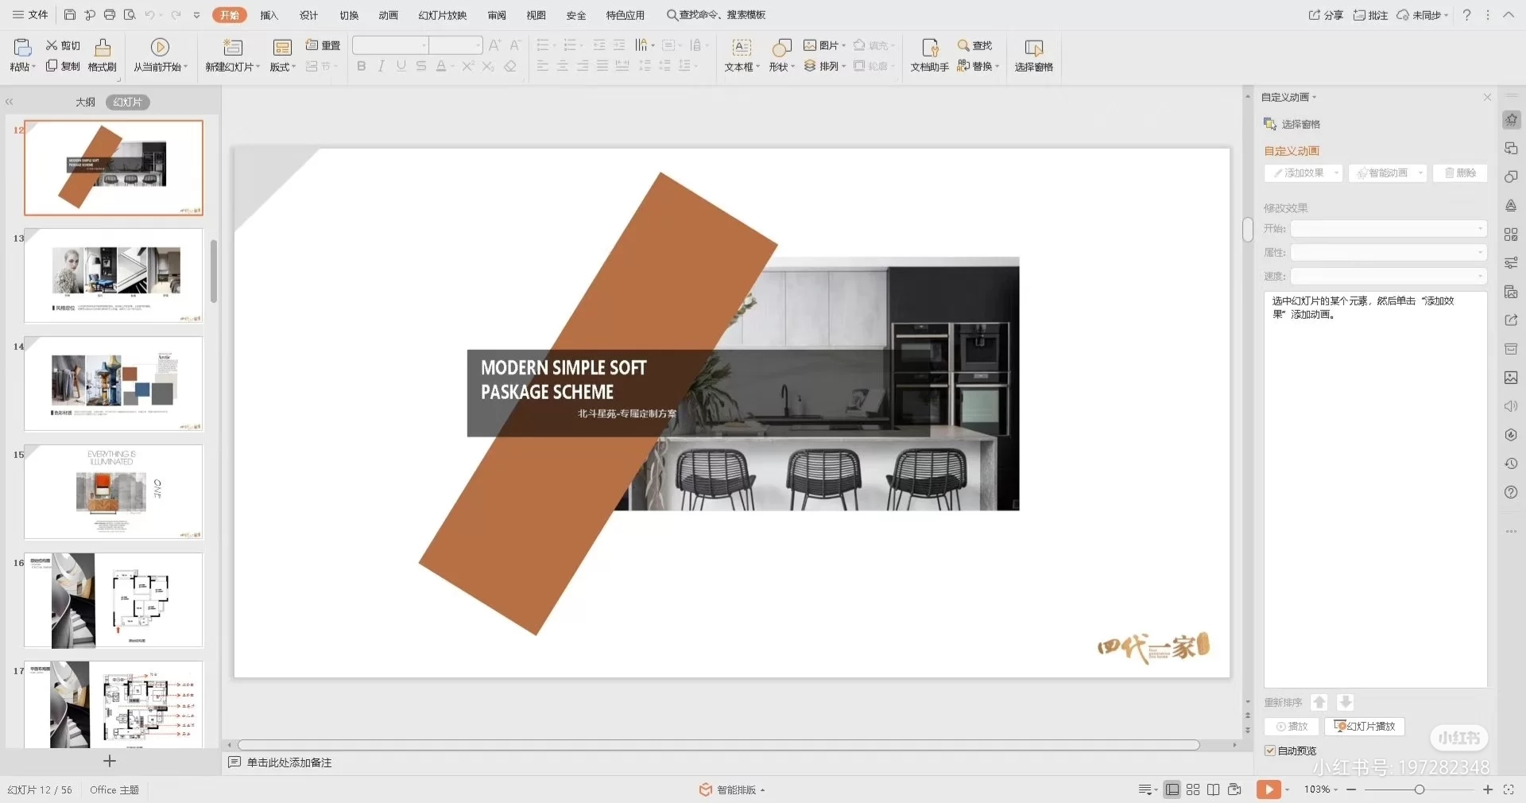Click slideshow play (幻灯片播放) button in pane

[1365, 727]
